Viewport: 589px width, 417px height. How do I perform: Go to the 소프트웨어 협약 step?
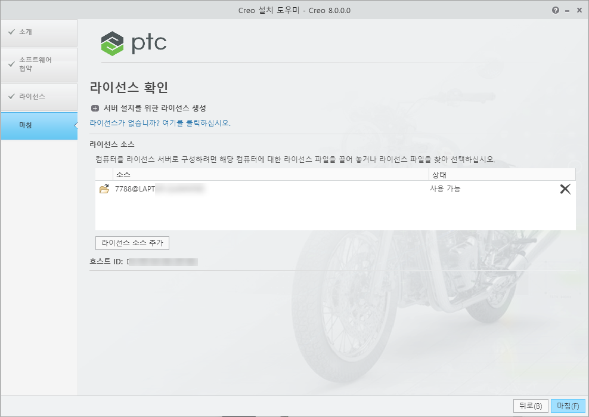pyautogui.click(x=39, y=64)
